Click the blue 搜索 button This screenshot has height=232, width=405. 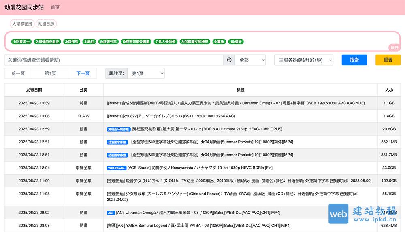coord(354,60)
